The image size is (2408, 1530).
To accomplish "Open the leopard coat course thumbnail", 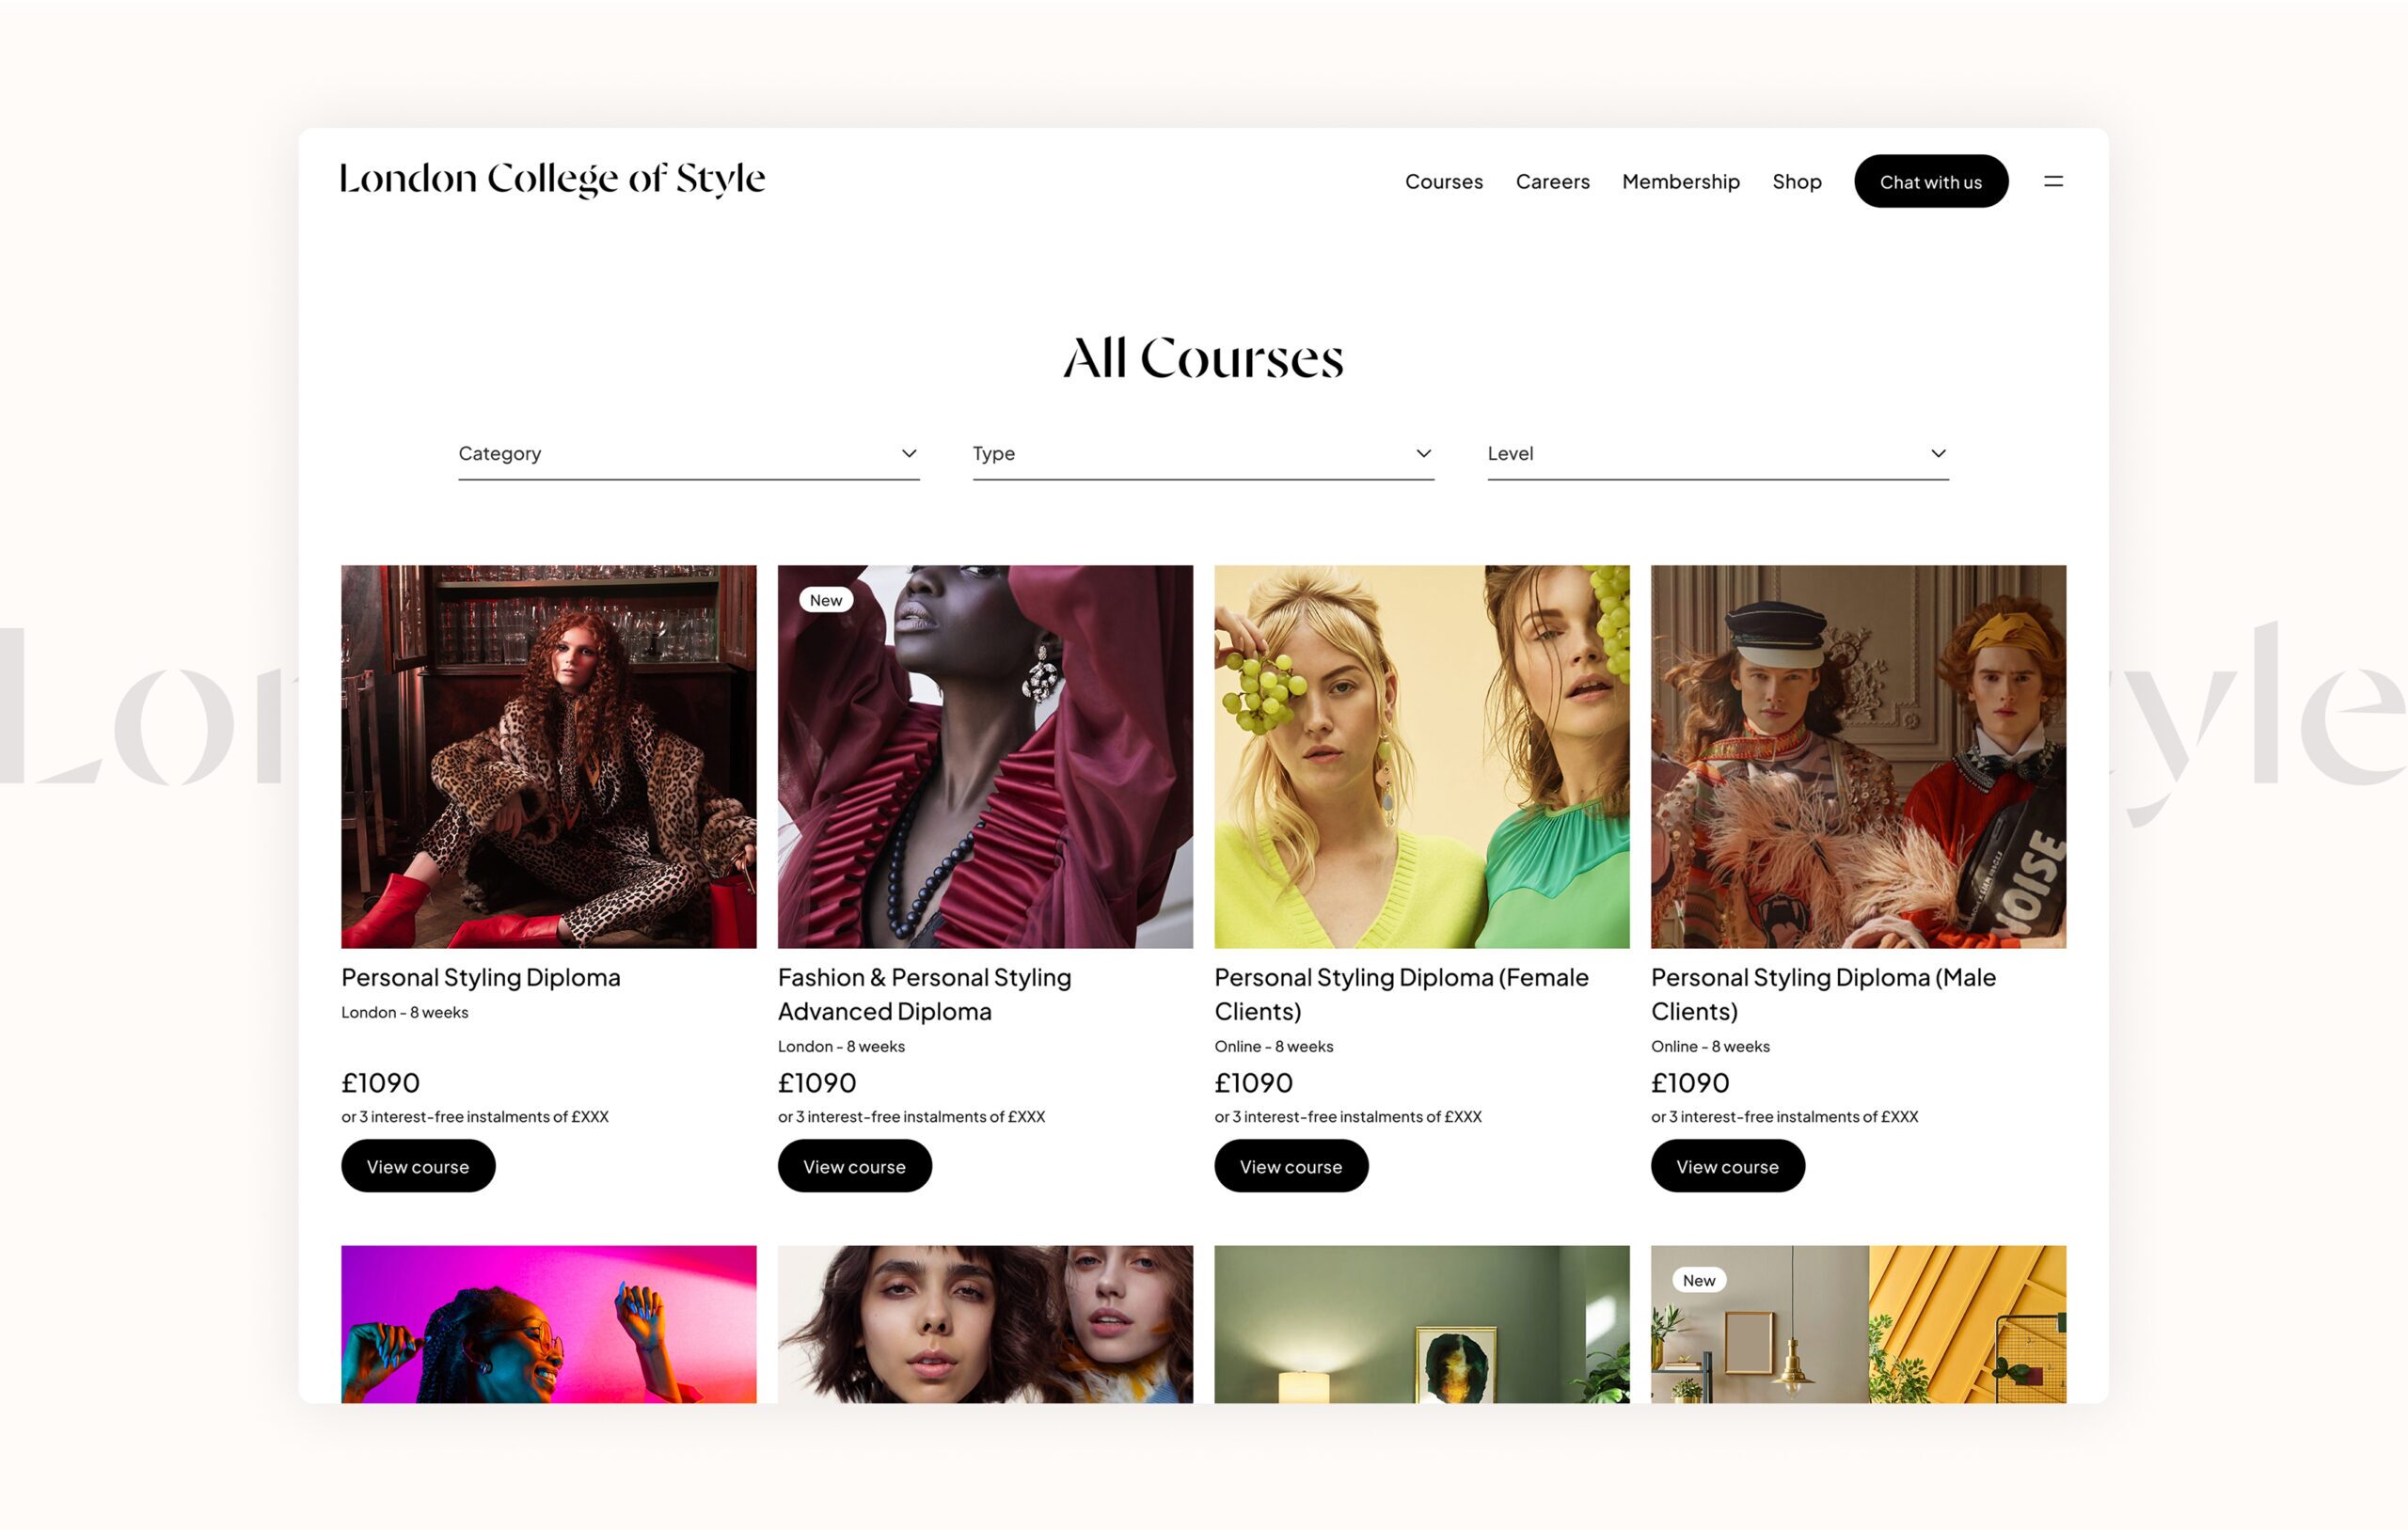I will pos(549,756).
